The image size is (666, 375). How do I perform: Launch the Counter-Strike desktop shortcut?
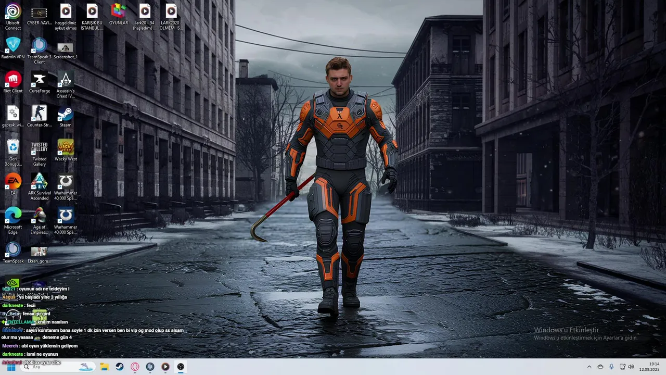pos(39,116)
